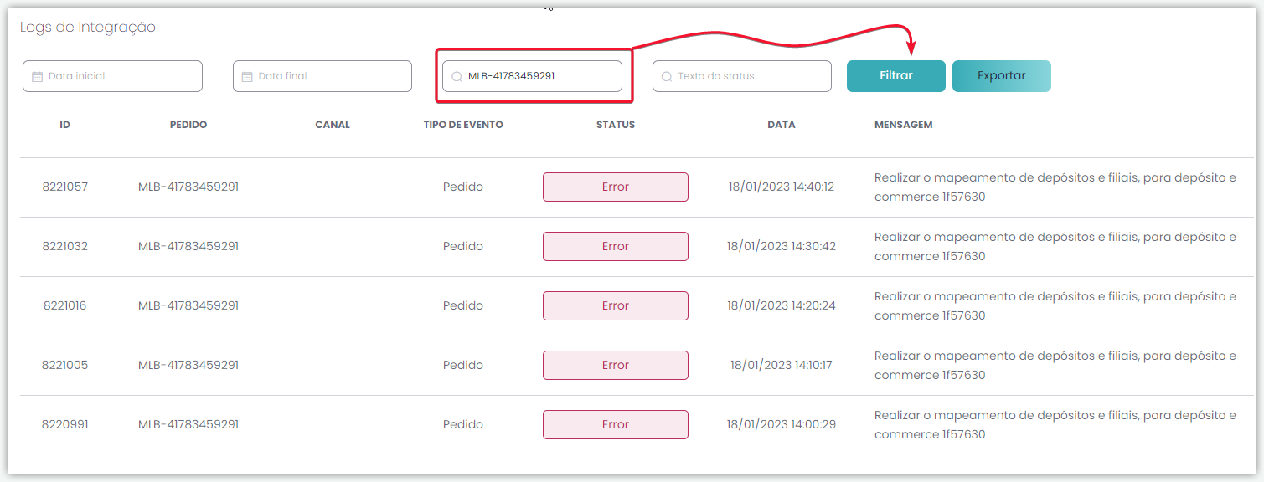Click the message text in row 8221016

coord(1055,306)
